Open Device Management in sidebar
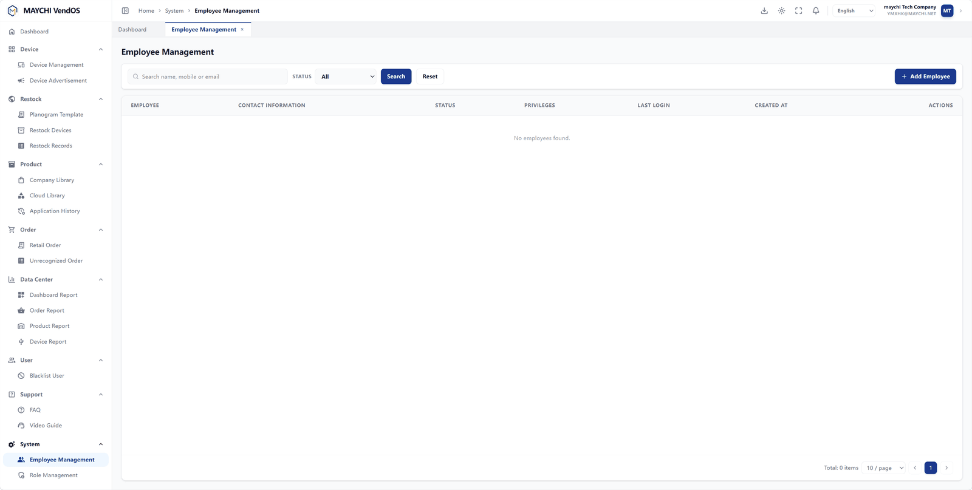Screen dimensions: 972x490 coord(56,65)
